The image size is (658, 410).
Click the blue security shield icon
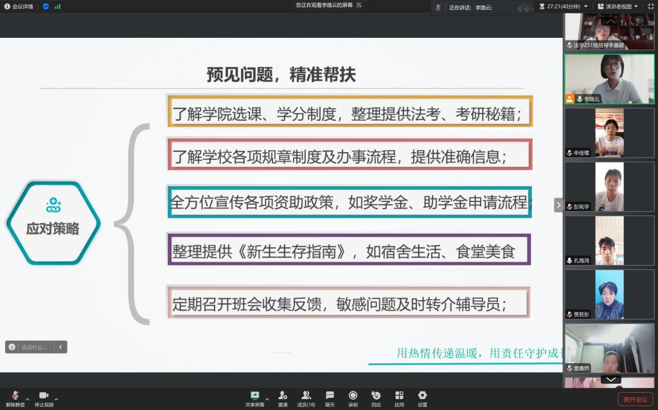point(46,6)
